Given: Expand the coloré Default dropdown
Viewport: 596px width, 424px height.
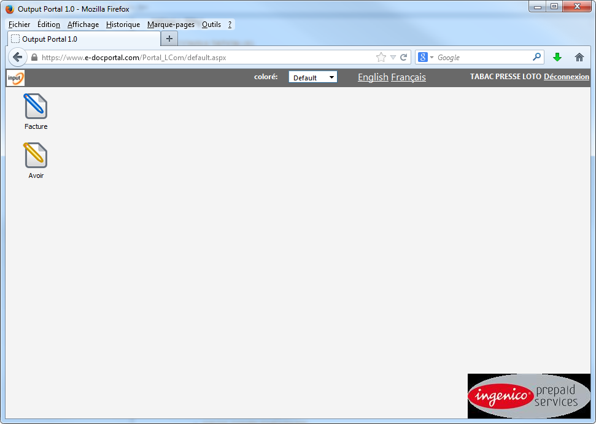Looking at the screenshot, I should point(312,77).
